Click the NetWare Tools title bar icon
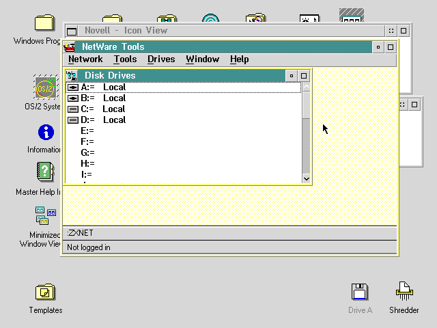The width and height of the screenshot is (437, 328). click(x=70, y=47)
